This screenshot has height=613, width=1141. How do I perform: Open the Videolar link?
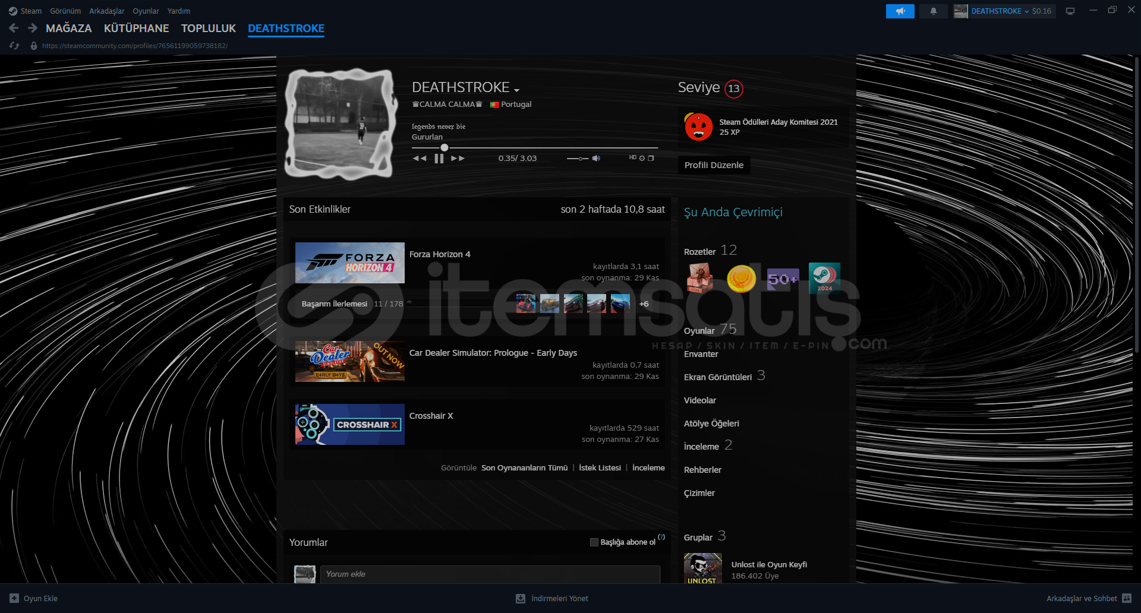700,400
